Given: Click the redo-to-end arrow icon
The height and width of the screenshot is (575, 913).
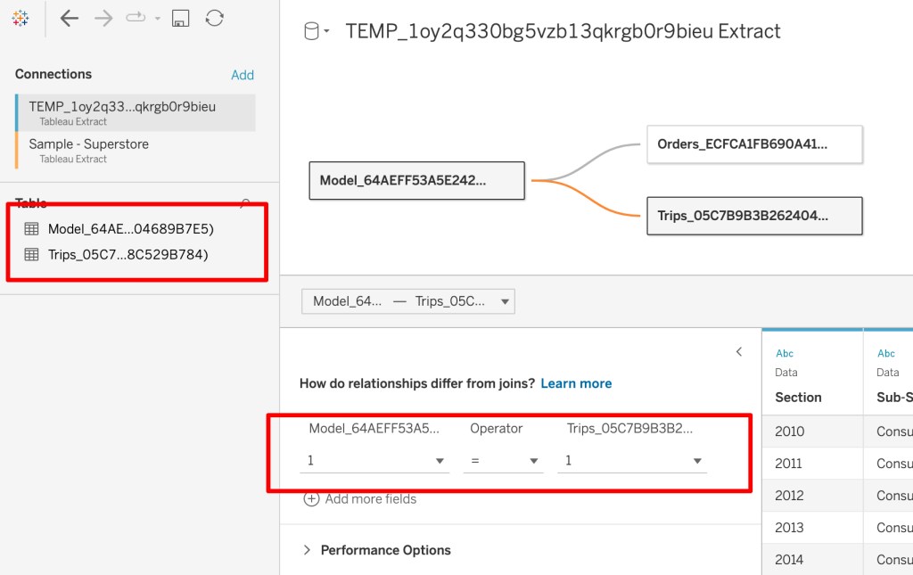Looking at the screenshot, I should click(136, 18).
